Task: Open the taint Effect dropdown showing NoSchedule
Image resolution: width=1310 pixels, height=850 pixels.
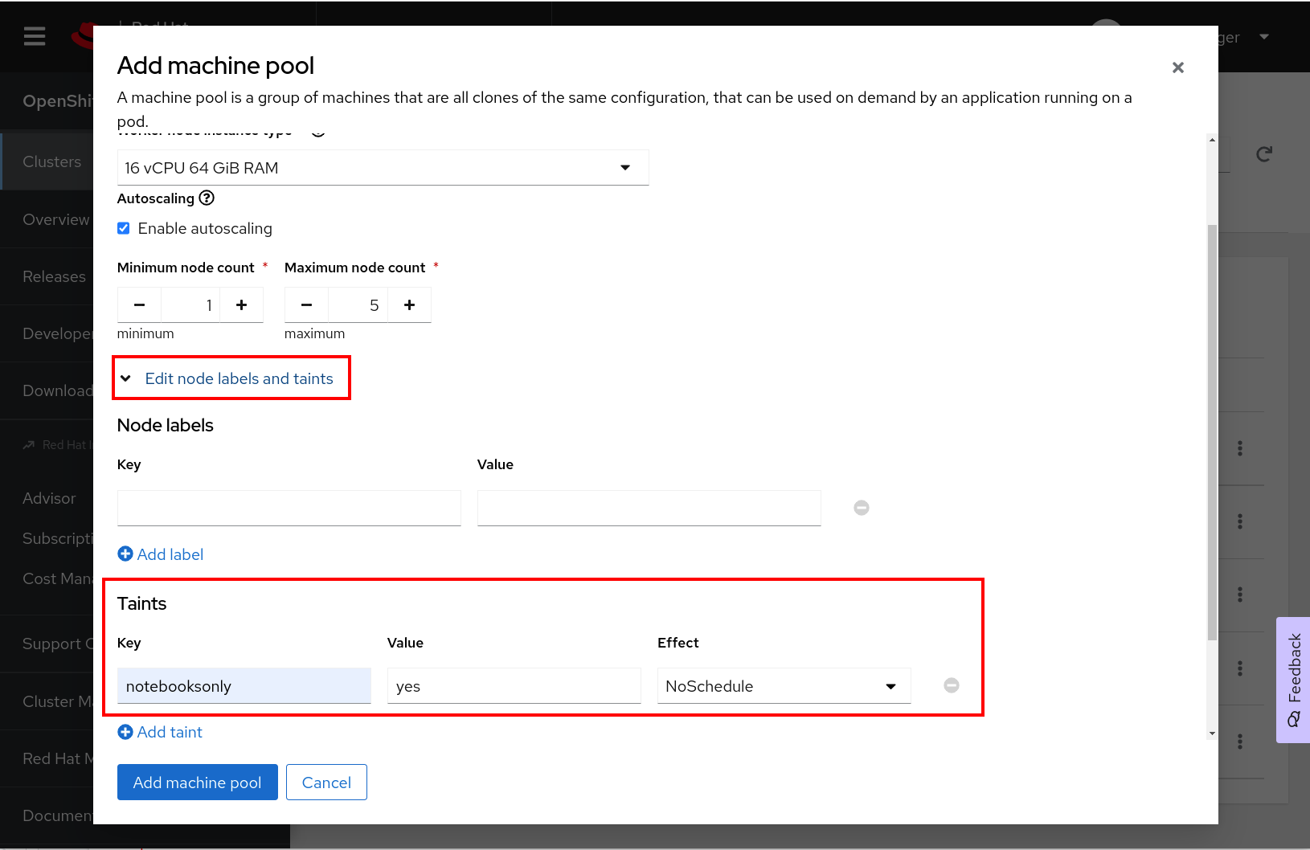Action: click(x=890, y=685)
